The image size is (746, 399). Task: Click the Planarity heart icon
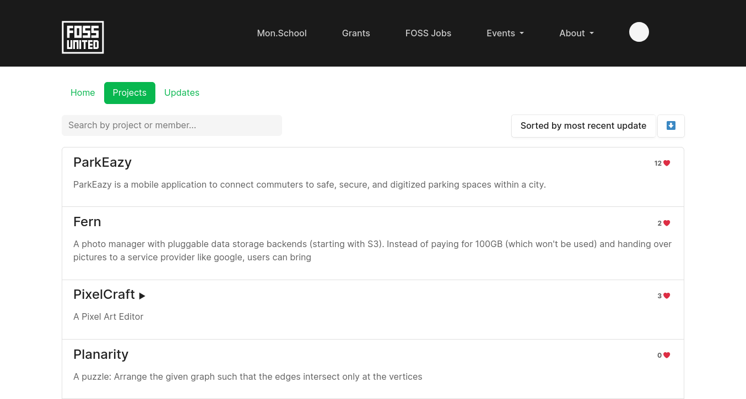[668, 355]
